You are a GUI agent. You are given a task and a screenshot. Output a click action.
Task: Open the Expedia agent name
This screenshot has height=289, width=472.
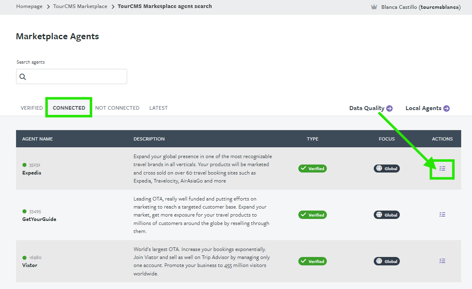[x=32, y=173]
